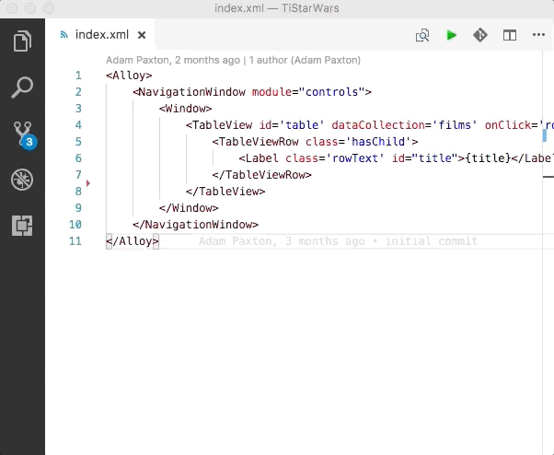This screenshot has width=554, height=455.
Task: Click the 'table' id value
Action: tap(301, 125)
